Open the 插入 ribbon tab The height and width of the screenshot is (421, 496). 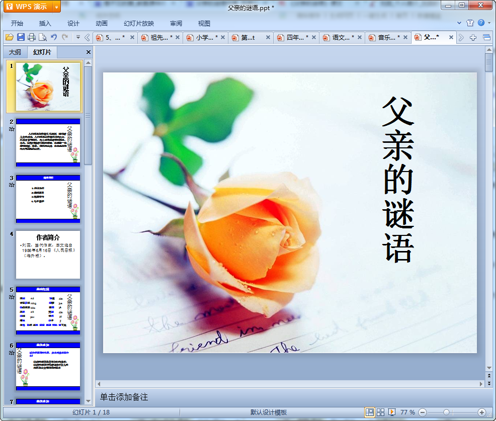(x=45, y=24)
